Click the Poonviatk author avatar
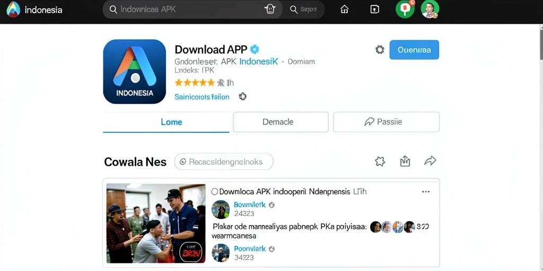This screenshot has height=271, width=543. point(221,252)
